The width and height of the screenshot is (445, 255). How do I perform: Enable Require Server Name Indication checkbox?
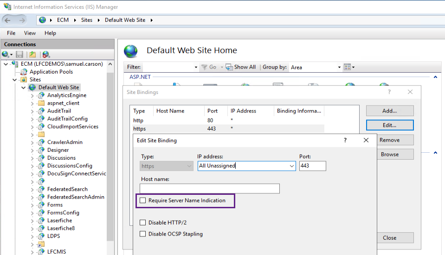pos(143,200)
